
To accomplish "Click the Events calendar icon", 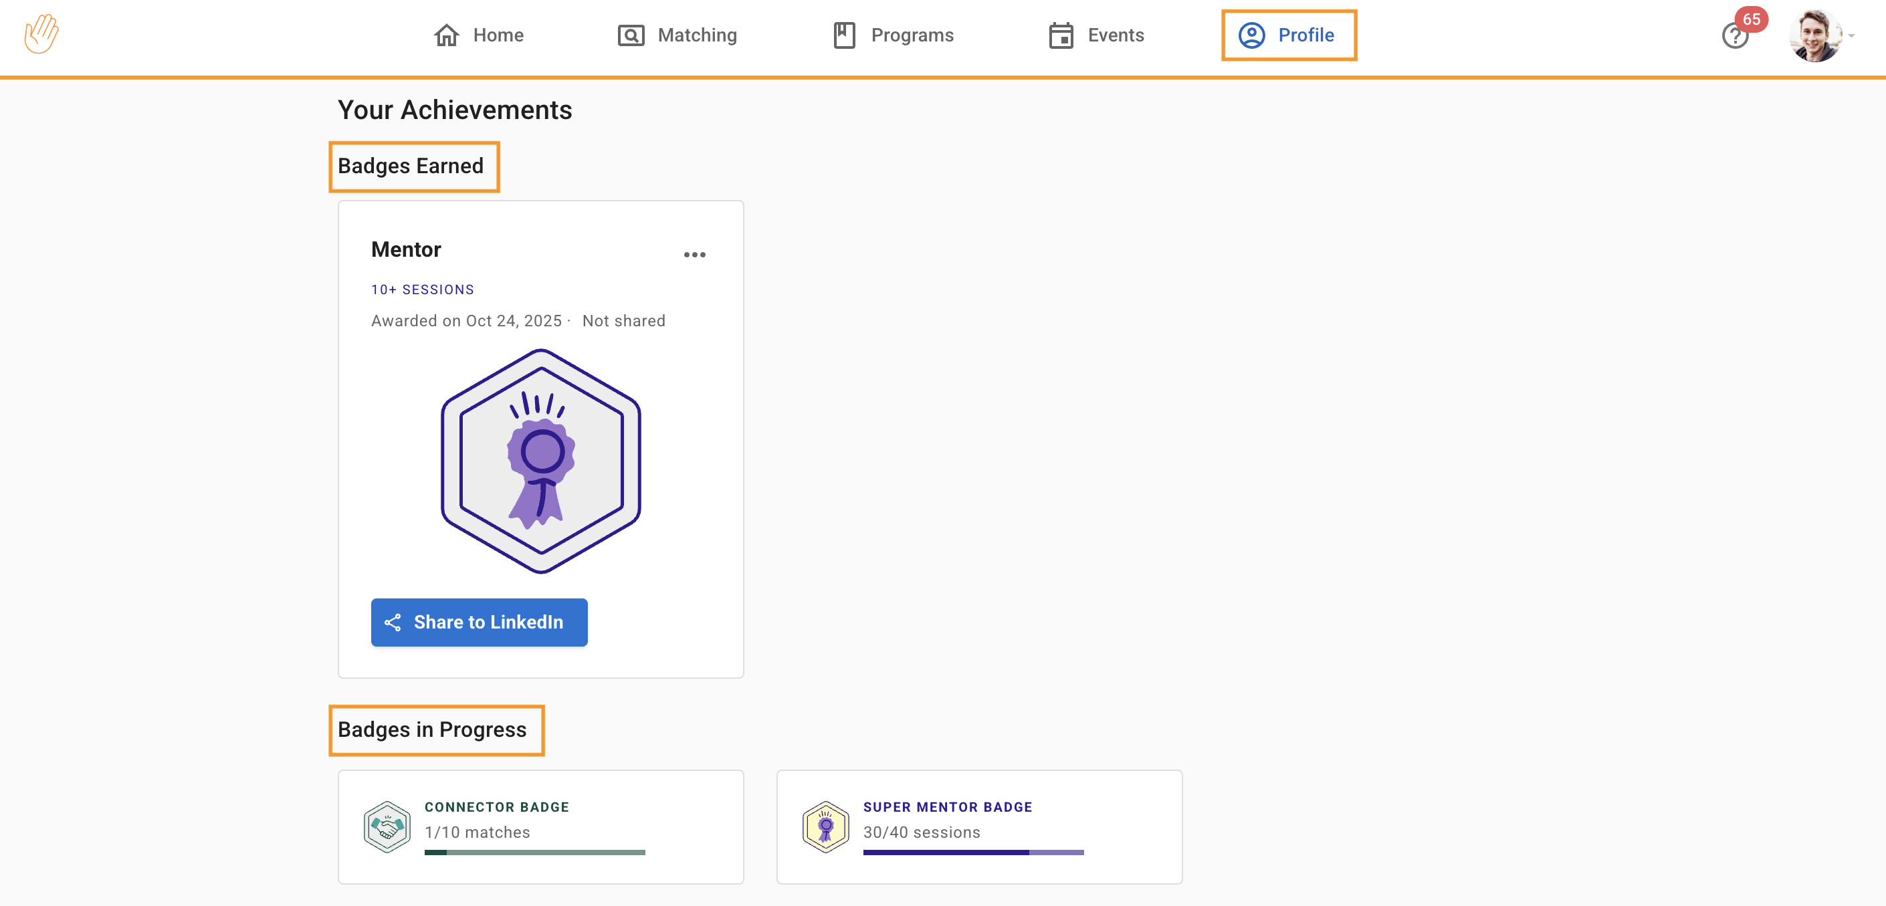I will (x=1060, y=35).
